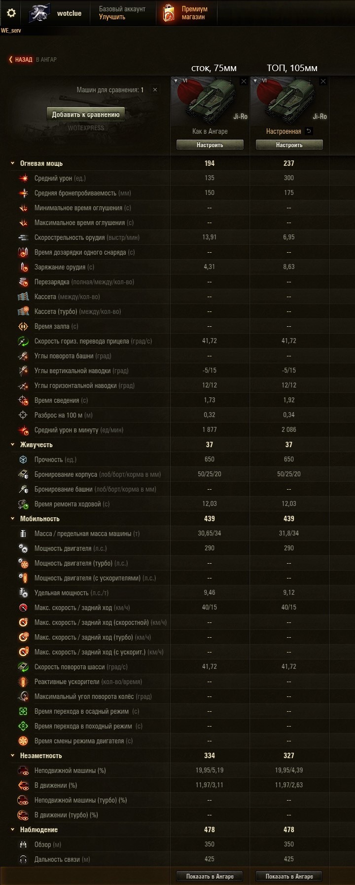This screenshot has height=885, width=355.
Task: Click the wotclue clan emblem icon
Action: point(39,13)
